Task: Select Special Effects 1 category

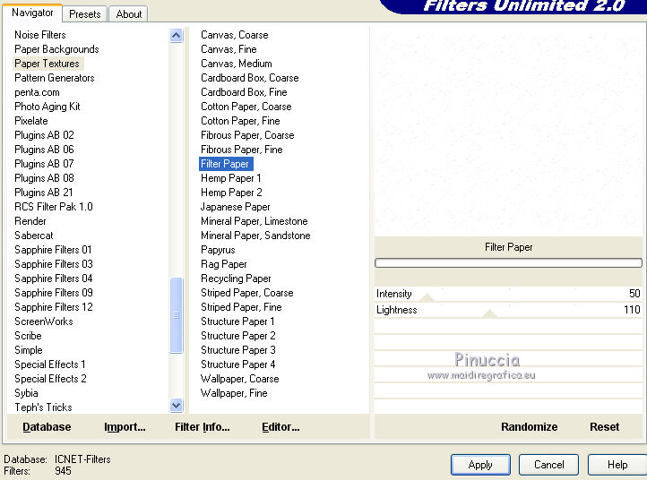Action: (x=49, y=364)
